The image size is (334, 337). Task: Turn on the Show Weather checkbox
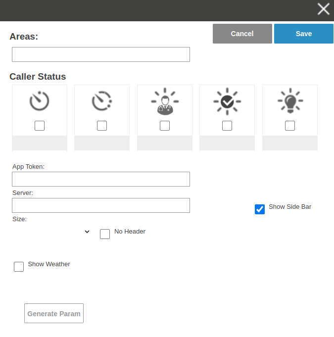coord(19,267)
